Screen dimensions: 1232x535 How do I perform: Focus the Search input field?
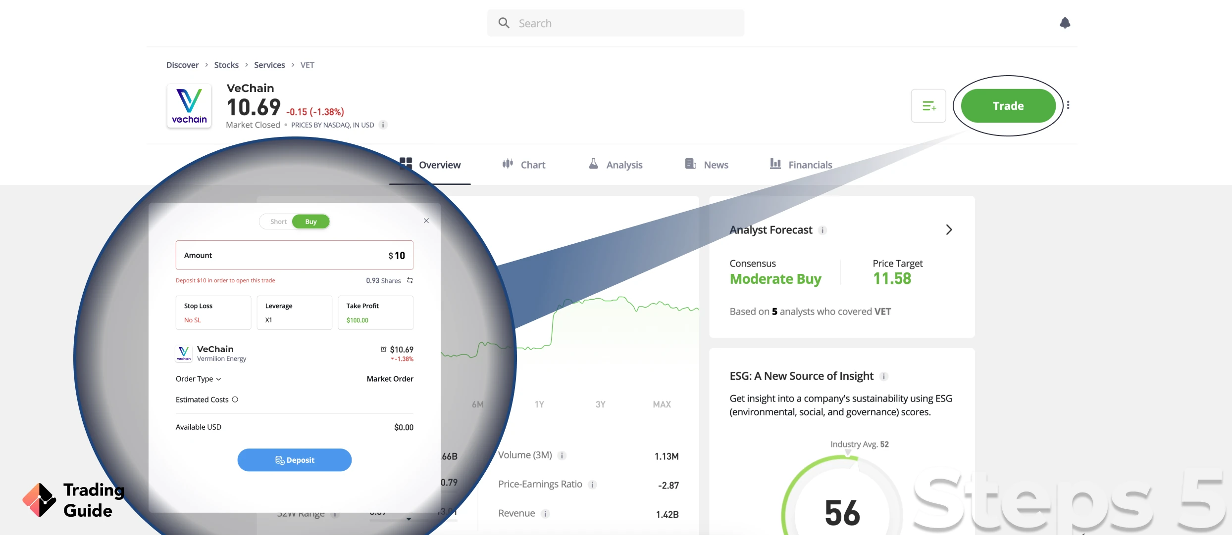[x=616, y=23]
